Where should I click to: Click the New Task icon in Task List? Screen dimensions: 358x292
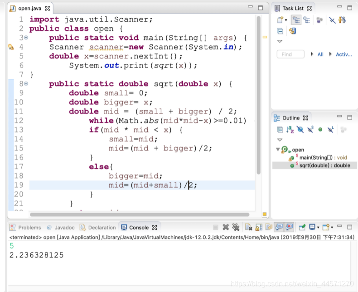(280, 20)
